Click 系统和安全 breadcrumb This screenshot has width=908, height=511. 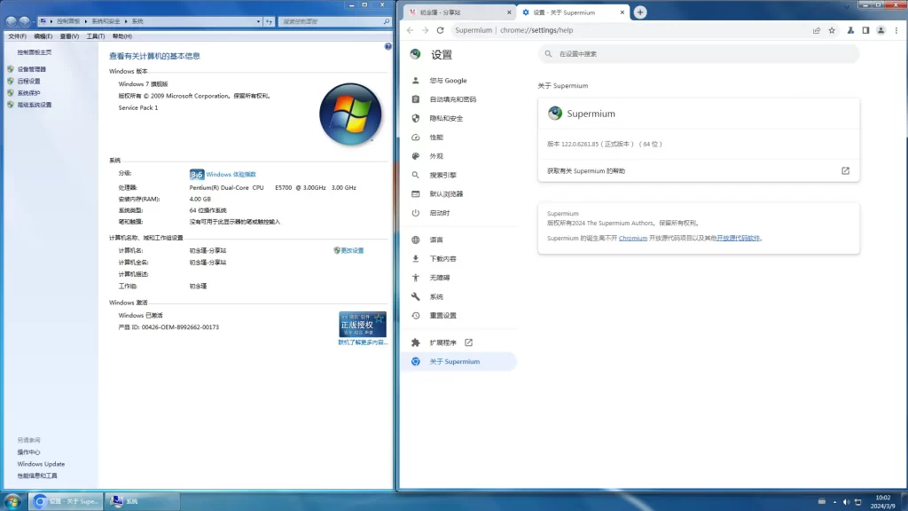106,21
